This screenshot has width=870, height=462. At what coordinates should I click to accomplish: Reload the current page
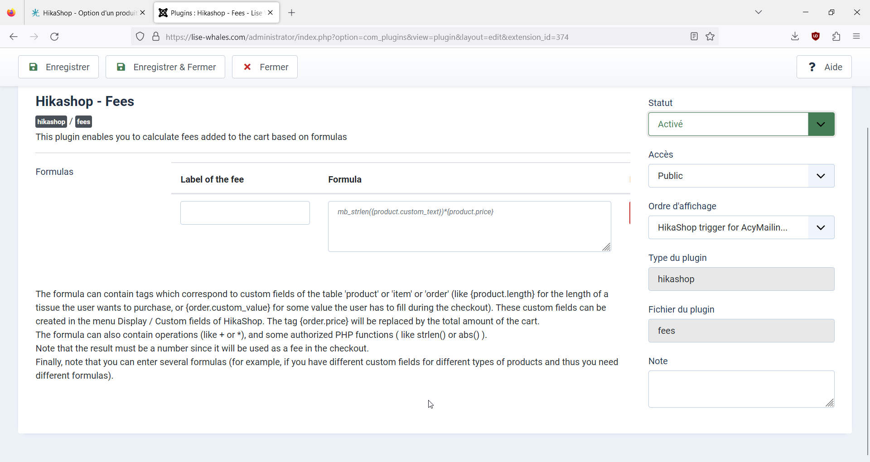point(55,37)
